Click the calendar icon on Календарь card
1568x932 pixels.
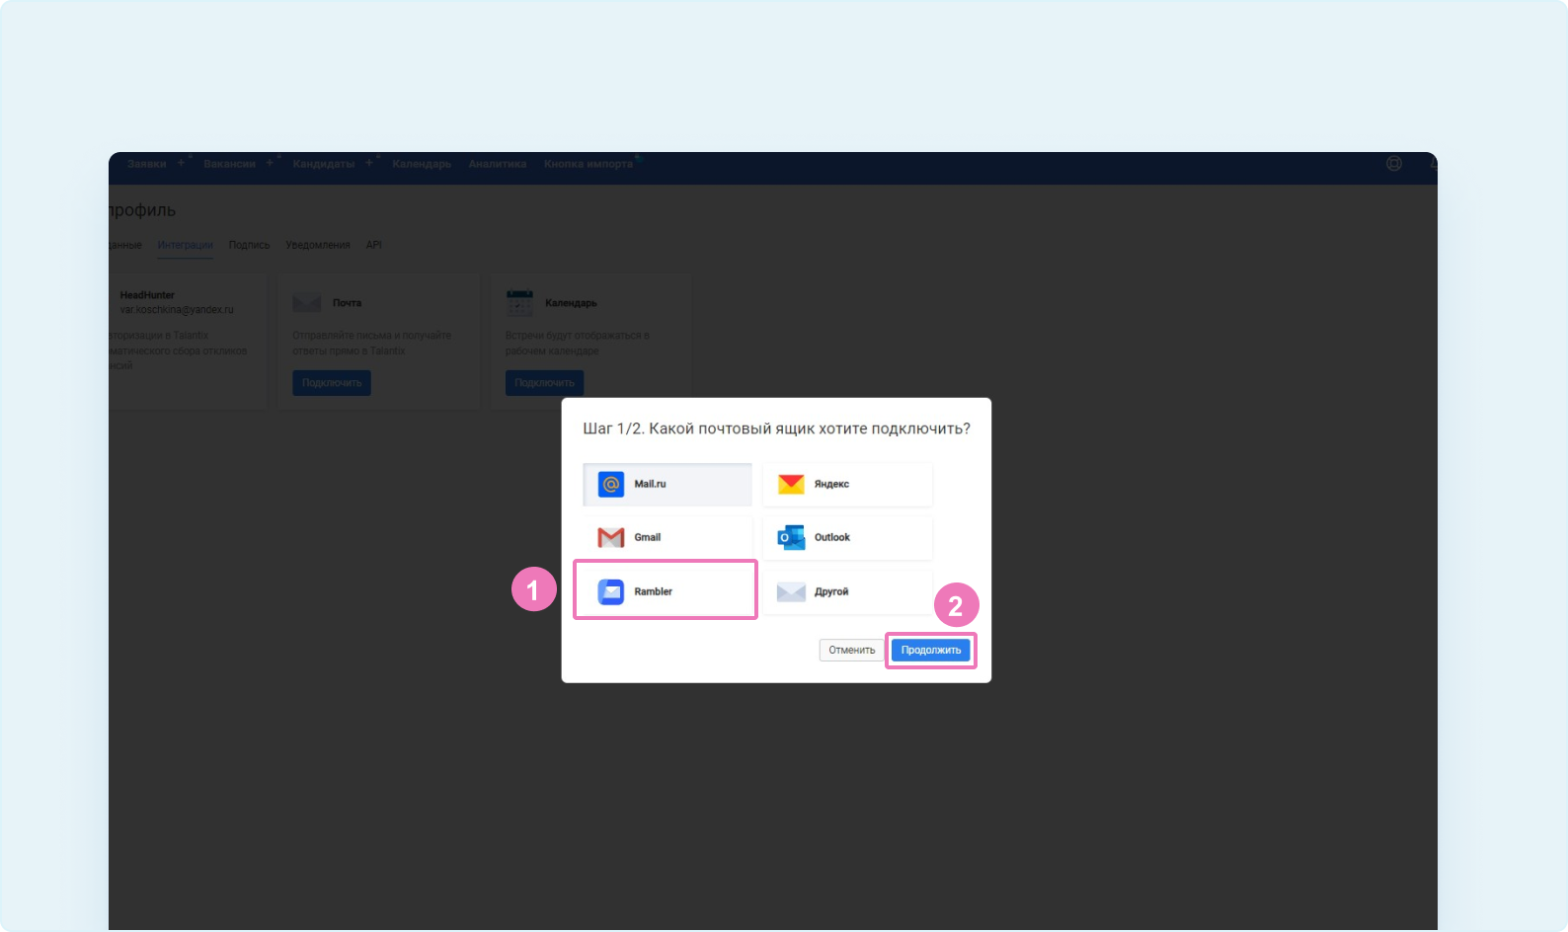(519, 303)
